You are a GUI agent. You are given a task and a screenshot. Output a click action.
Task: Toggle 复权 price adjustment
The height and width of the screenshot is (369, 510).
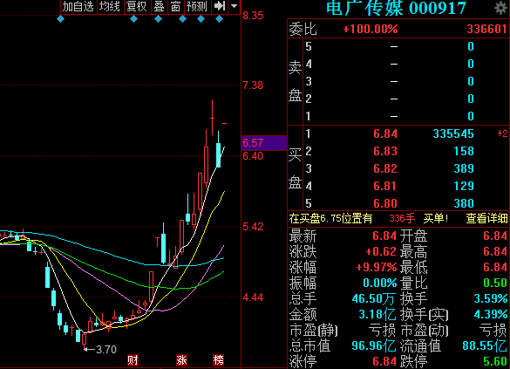tap(137, 6)
